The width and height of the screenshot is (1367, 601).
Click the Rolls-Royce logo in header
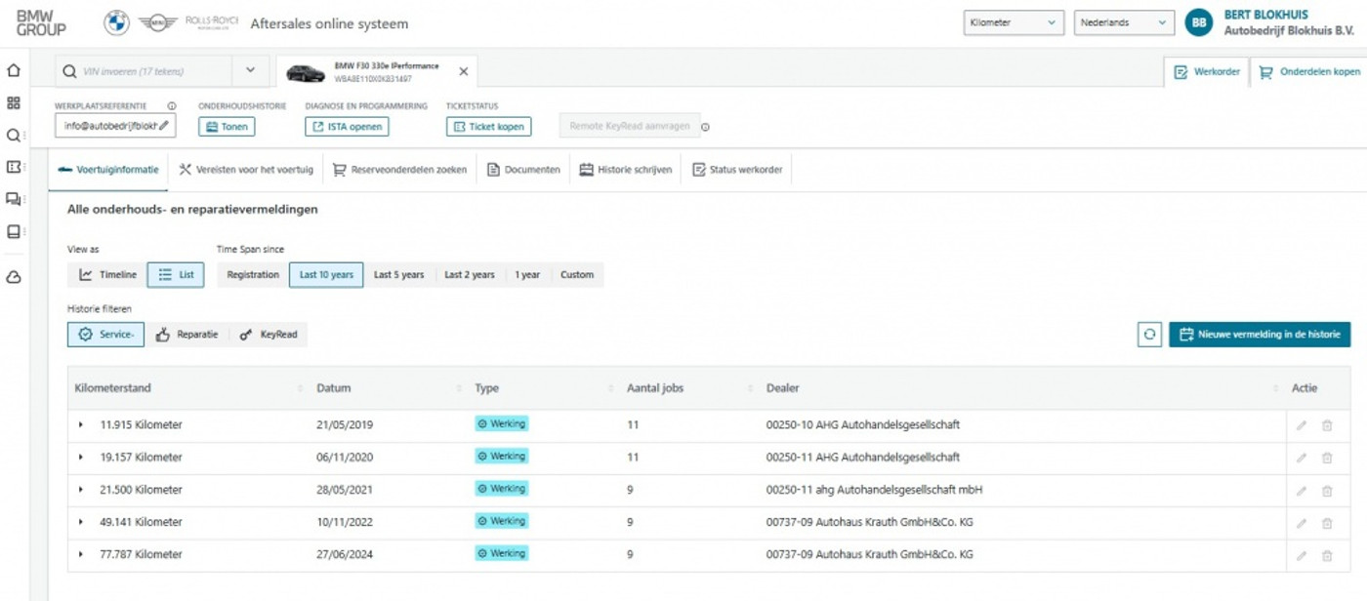pos(211,21)
